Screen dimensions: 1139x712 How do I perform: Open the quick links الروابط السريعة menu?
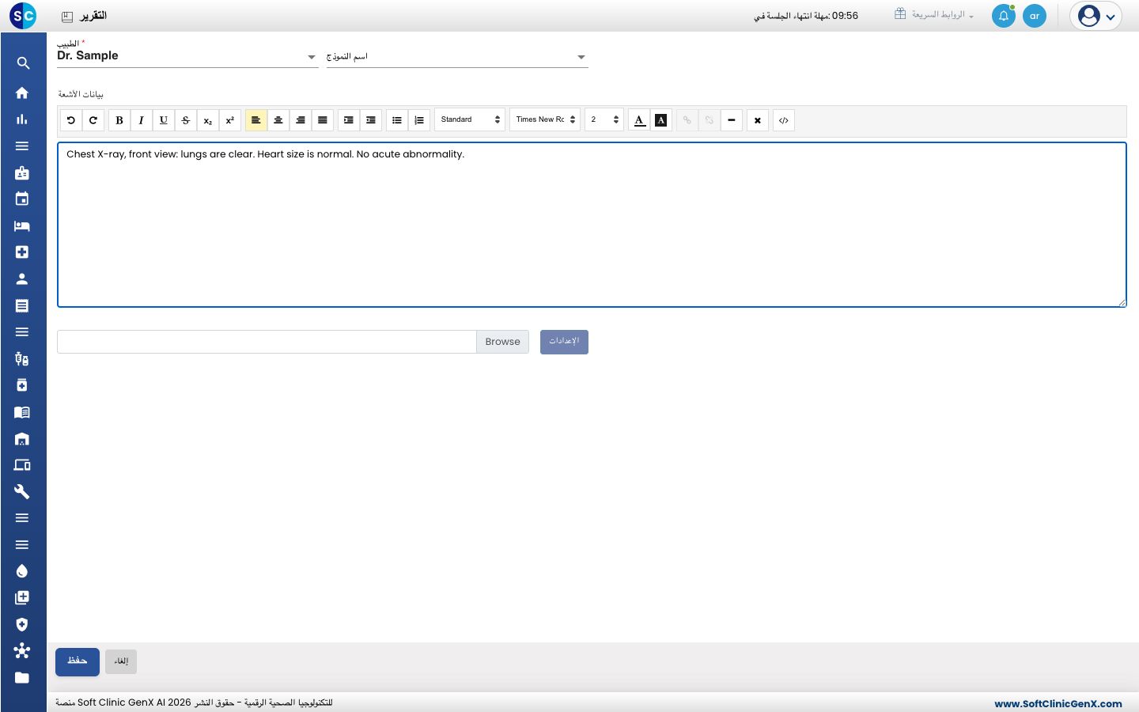tap(934, 15)
